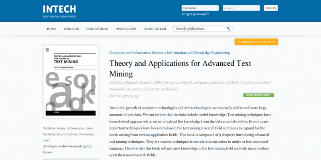
Task: Open the Subjects menu item
Action: point(71,28)
